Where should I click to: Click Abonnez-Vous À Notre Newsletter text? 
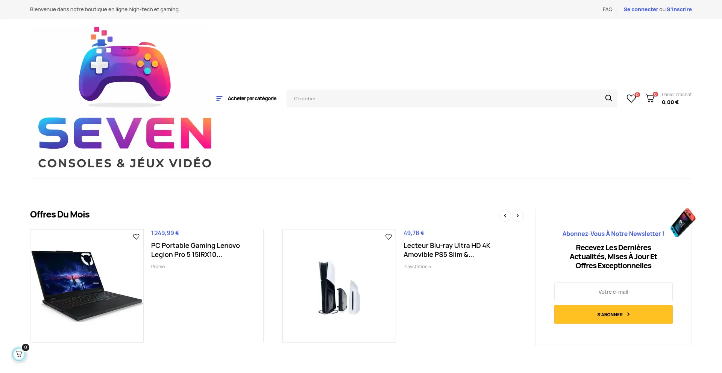(x=613, y=234)
